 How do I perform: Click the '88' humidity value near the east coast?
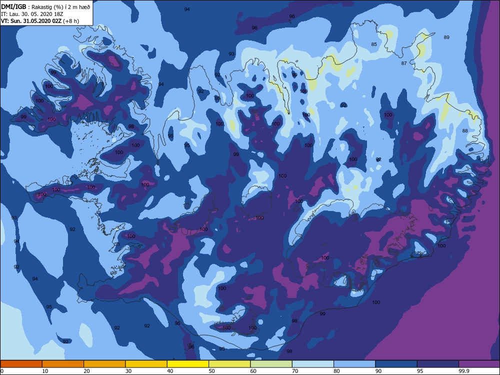(465, 130)
